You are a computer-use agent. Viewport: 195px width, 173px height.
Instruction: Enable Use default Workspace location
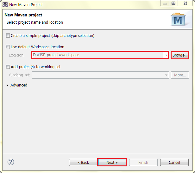[8, 47]
